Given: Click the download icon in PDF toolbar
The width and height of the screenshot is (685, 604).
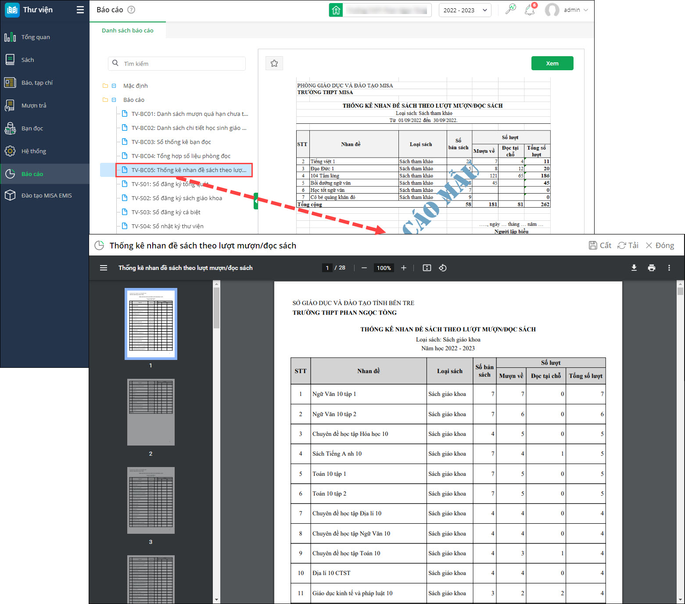Looking at the screenshot, I should point(634,268).
